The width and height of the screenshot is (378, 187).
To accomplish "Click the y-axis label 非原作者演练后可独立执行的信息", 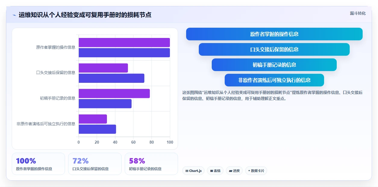I will (x=46, y=124).
